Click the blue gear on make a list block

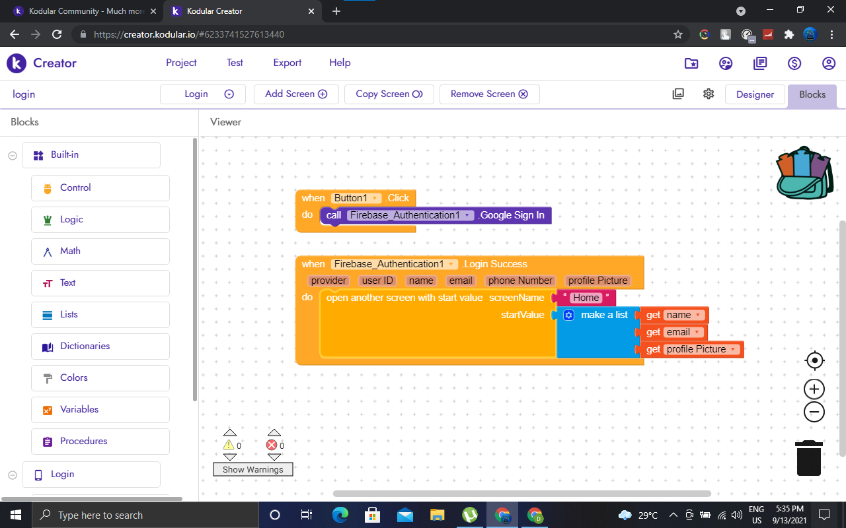tap(568, 315)
